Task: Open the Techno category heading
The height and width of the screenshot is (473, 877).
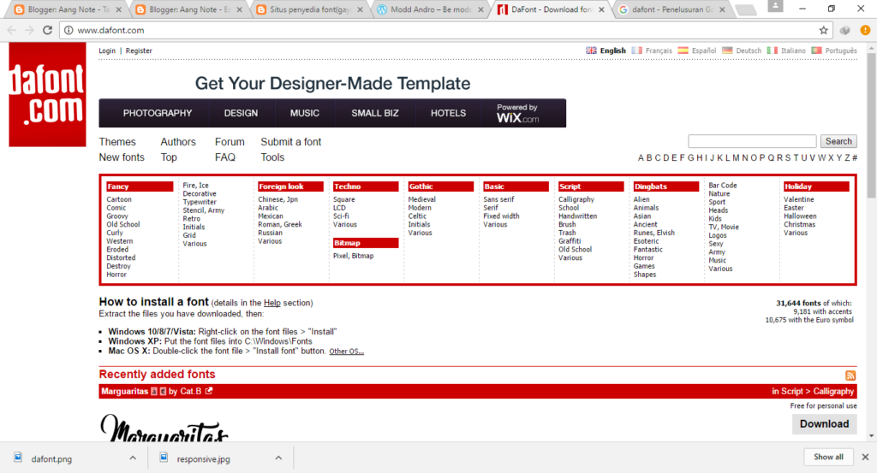Action: pos(365,186)
